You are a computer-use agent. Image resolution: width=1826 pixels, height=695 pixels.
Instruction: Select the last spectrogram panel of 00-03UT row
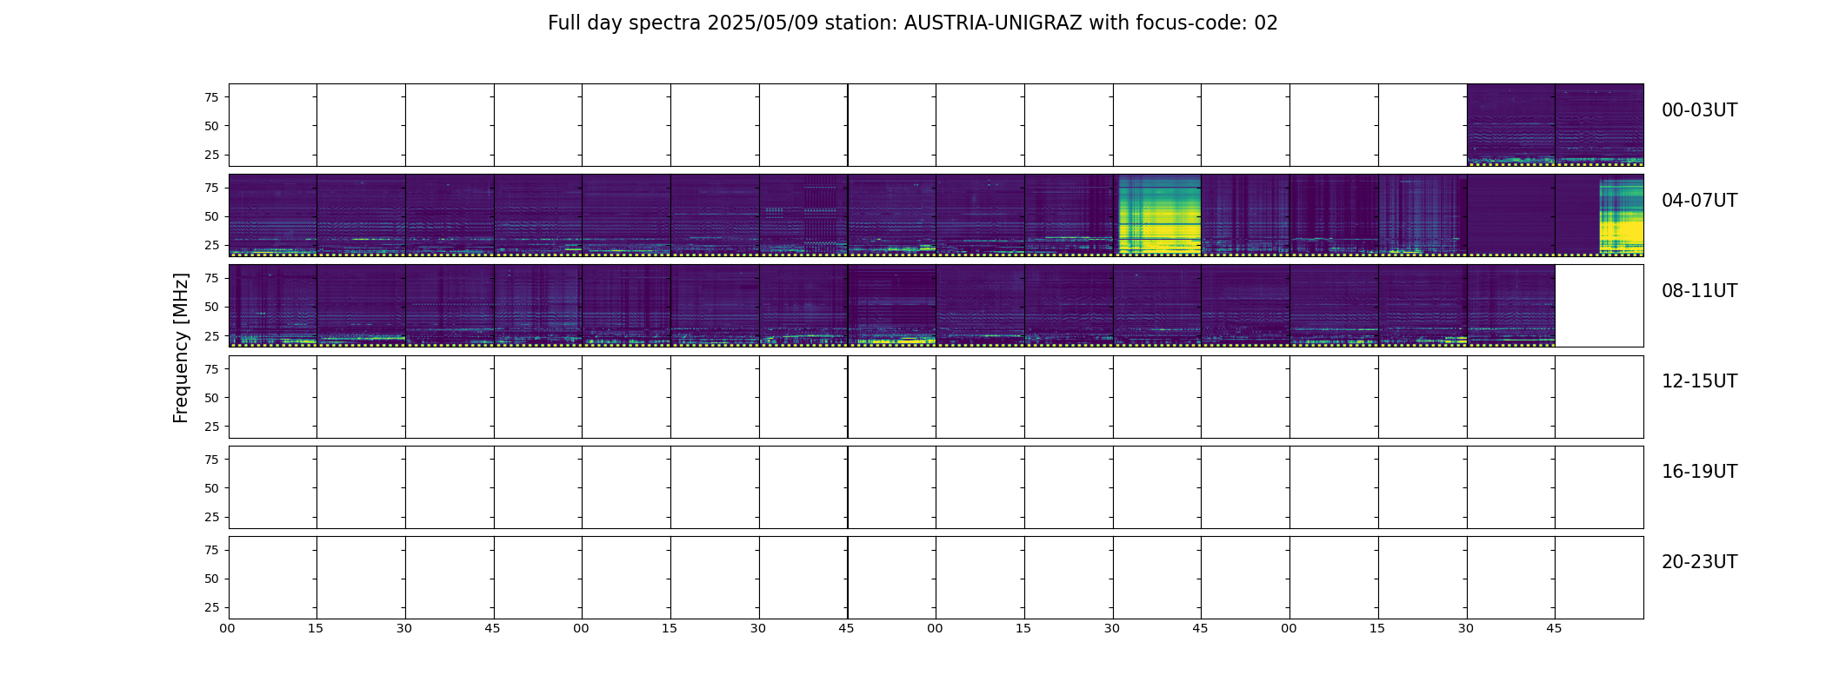coord(1599,124)
